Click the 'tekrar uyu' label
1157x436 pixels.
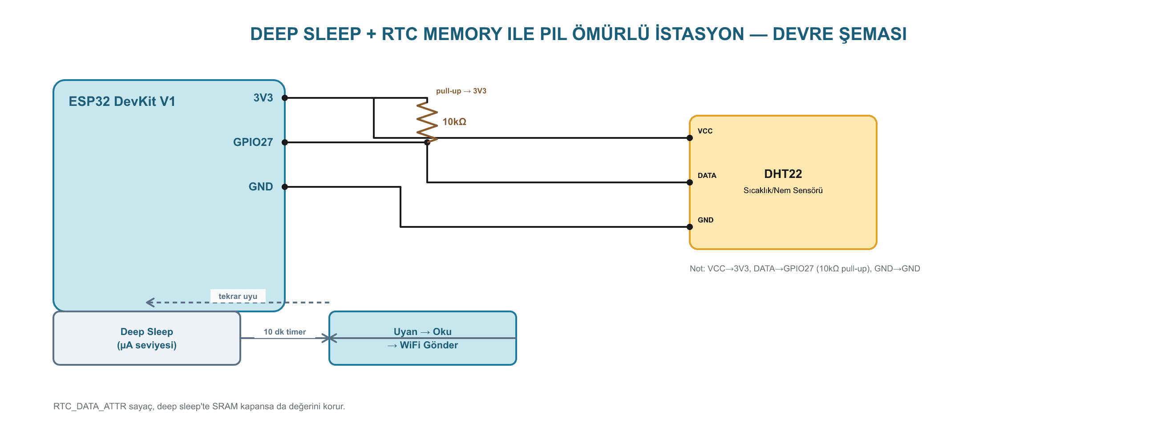[x=238, y=296]
